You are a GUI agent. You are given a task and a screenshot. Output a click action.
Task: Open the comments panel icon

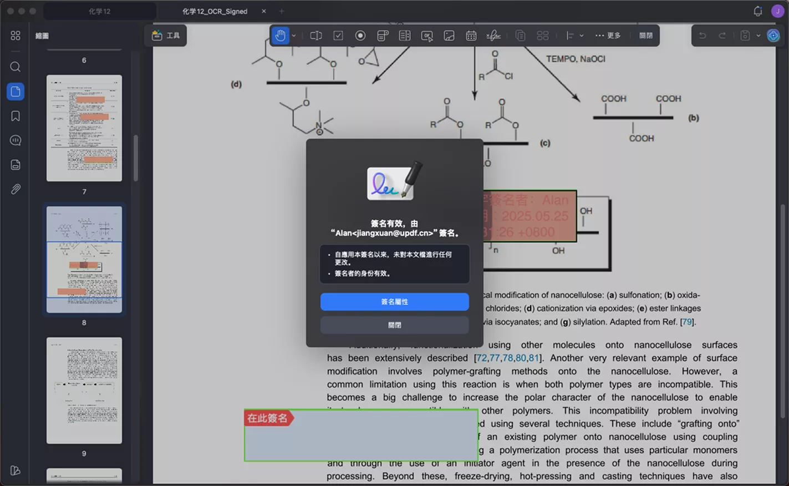coord(16,140)
